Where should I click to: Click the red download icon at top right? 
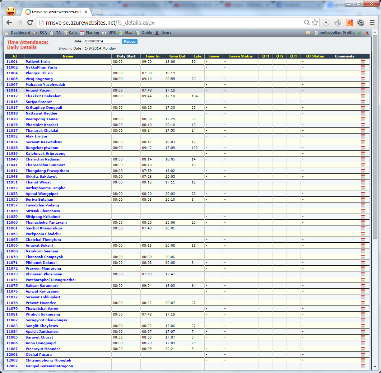367,33
